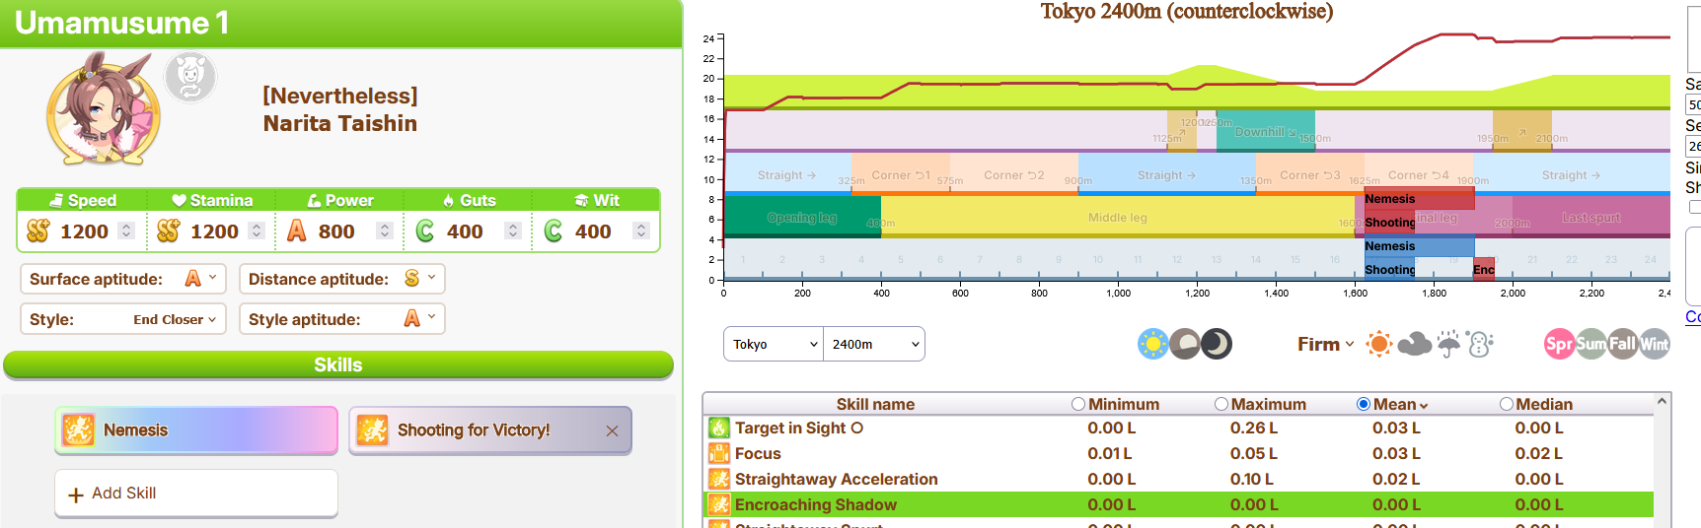1701x528 pixels.
Task: Pick the Fall season icon
Action: [x=1622, y=344]
